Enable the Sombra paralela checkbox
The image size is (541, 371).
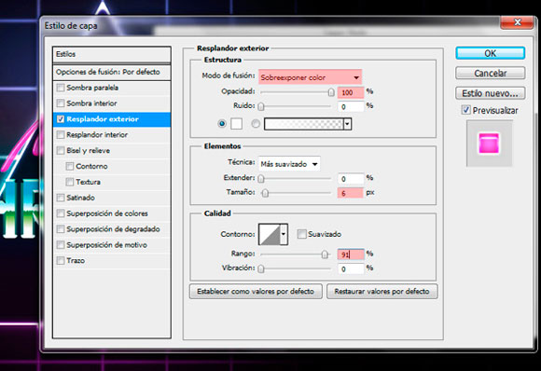point(61,88)
